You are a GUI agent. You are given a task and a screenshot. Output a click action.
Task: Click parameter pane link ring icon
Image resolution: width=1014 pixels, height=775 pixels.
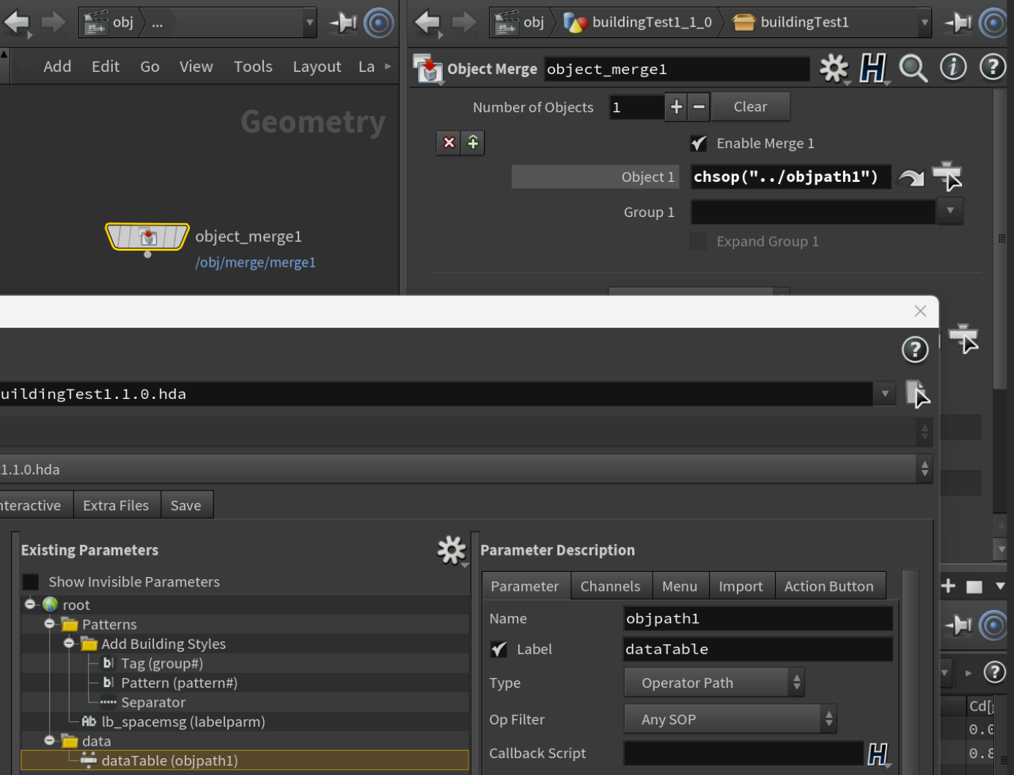coord(993,23)
